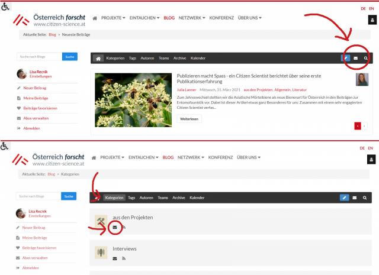The height and width of the screenshot is (275, 379).
Task: Click the envelope icon under aus den Projekten category
Action: tap(115, 227)
